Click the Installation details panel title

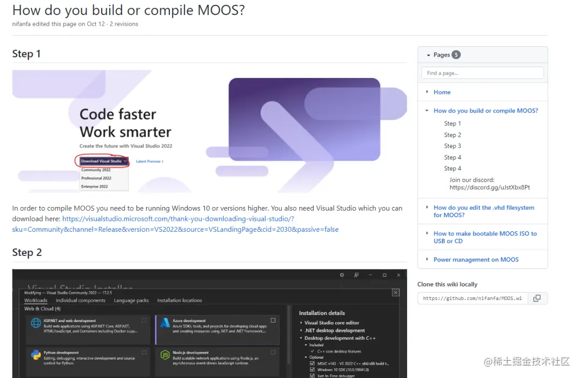tap(322, 313)
